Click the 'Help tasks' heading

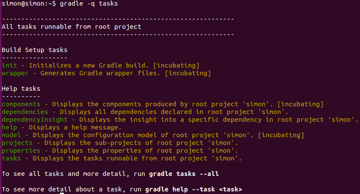[21, 89]
